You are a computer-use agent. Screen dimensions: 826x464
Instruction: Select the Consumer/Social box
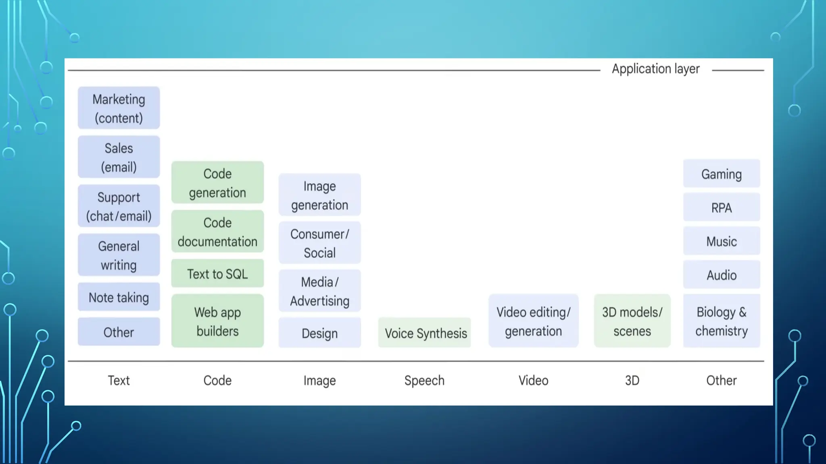319,243
